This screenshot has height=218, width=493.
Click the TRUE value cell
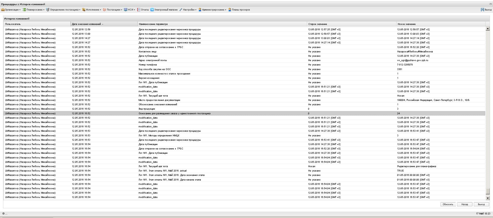click(x=400, y=170)
